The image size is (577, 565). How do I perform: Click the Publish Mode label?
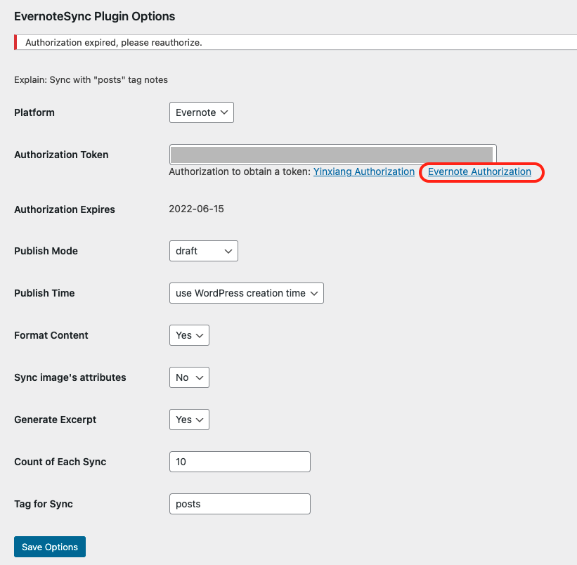click(x=46, y=251)
